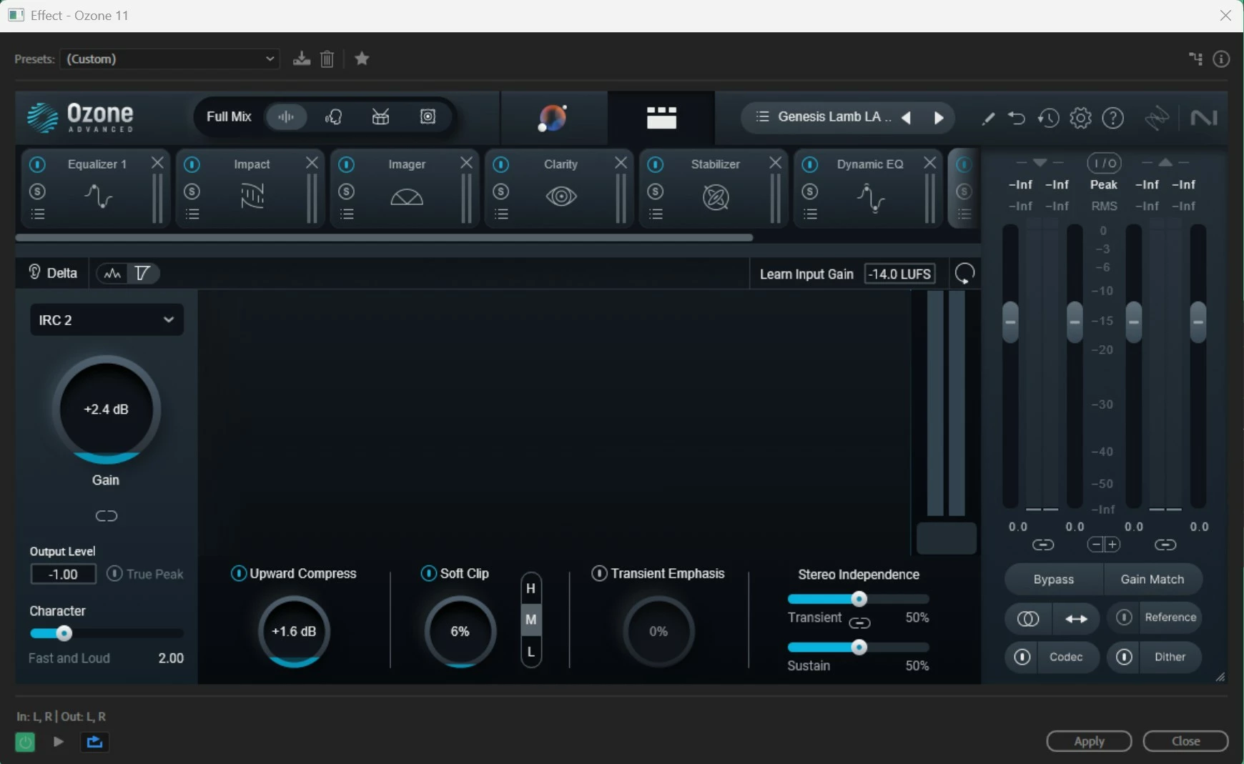
Task: Open the undo history clock icon
Action: [1048, 118]
